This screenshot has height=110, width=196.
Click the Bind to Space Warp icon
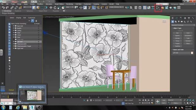point(20,8)
